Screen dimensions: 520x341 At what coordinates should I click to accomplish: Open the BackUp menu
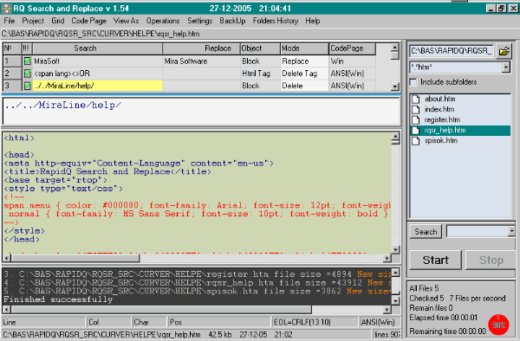tap(232, 21)
